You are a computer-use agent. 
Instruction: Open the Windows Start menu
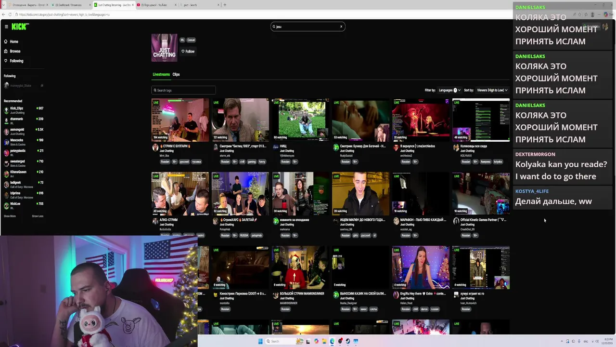click(x=260, y=341)
